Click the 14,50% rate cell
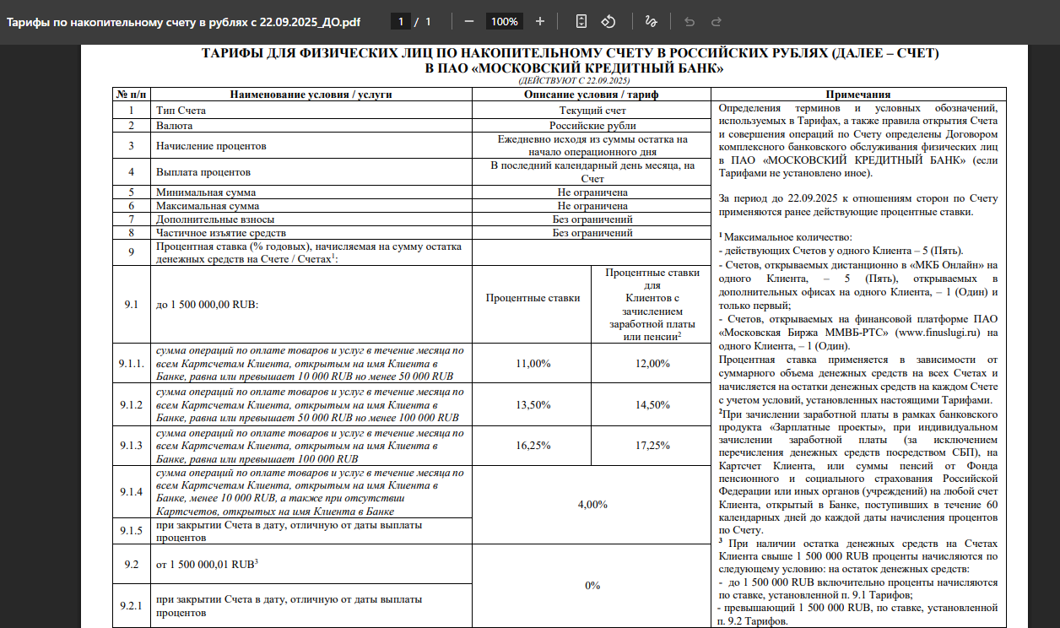This screenshot has width=1060, height=628. coord(652,405)
